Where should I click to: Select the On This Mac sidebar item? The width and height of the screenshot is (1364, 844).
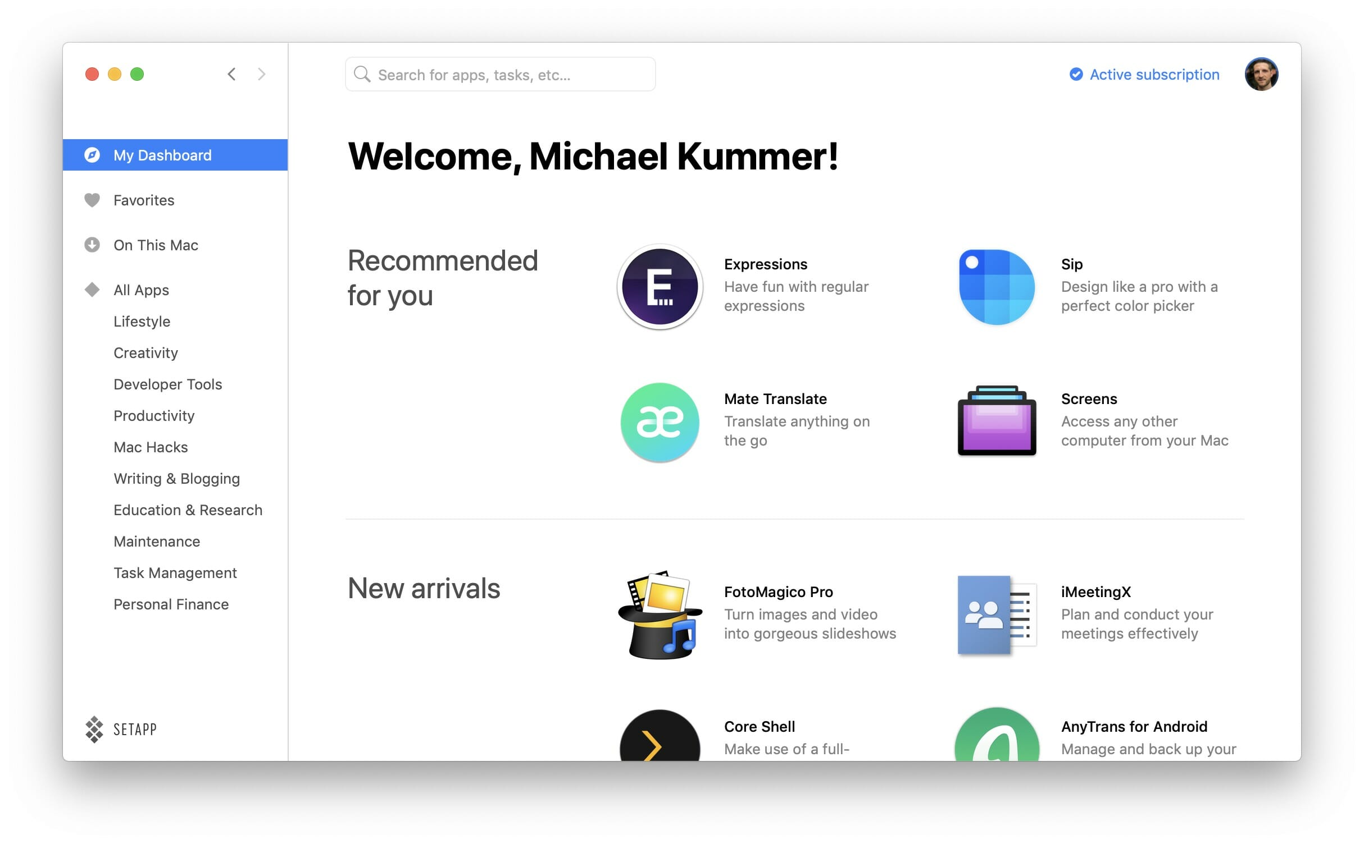155,244
